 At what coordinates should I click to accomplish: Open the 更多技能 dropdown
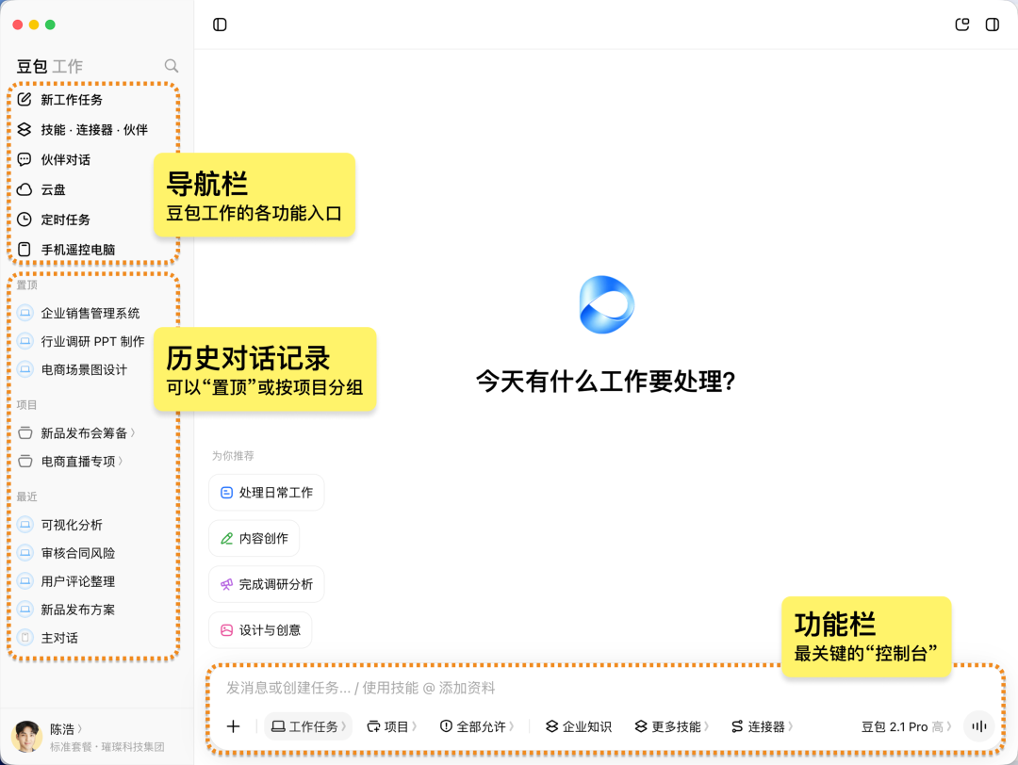671,726
